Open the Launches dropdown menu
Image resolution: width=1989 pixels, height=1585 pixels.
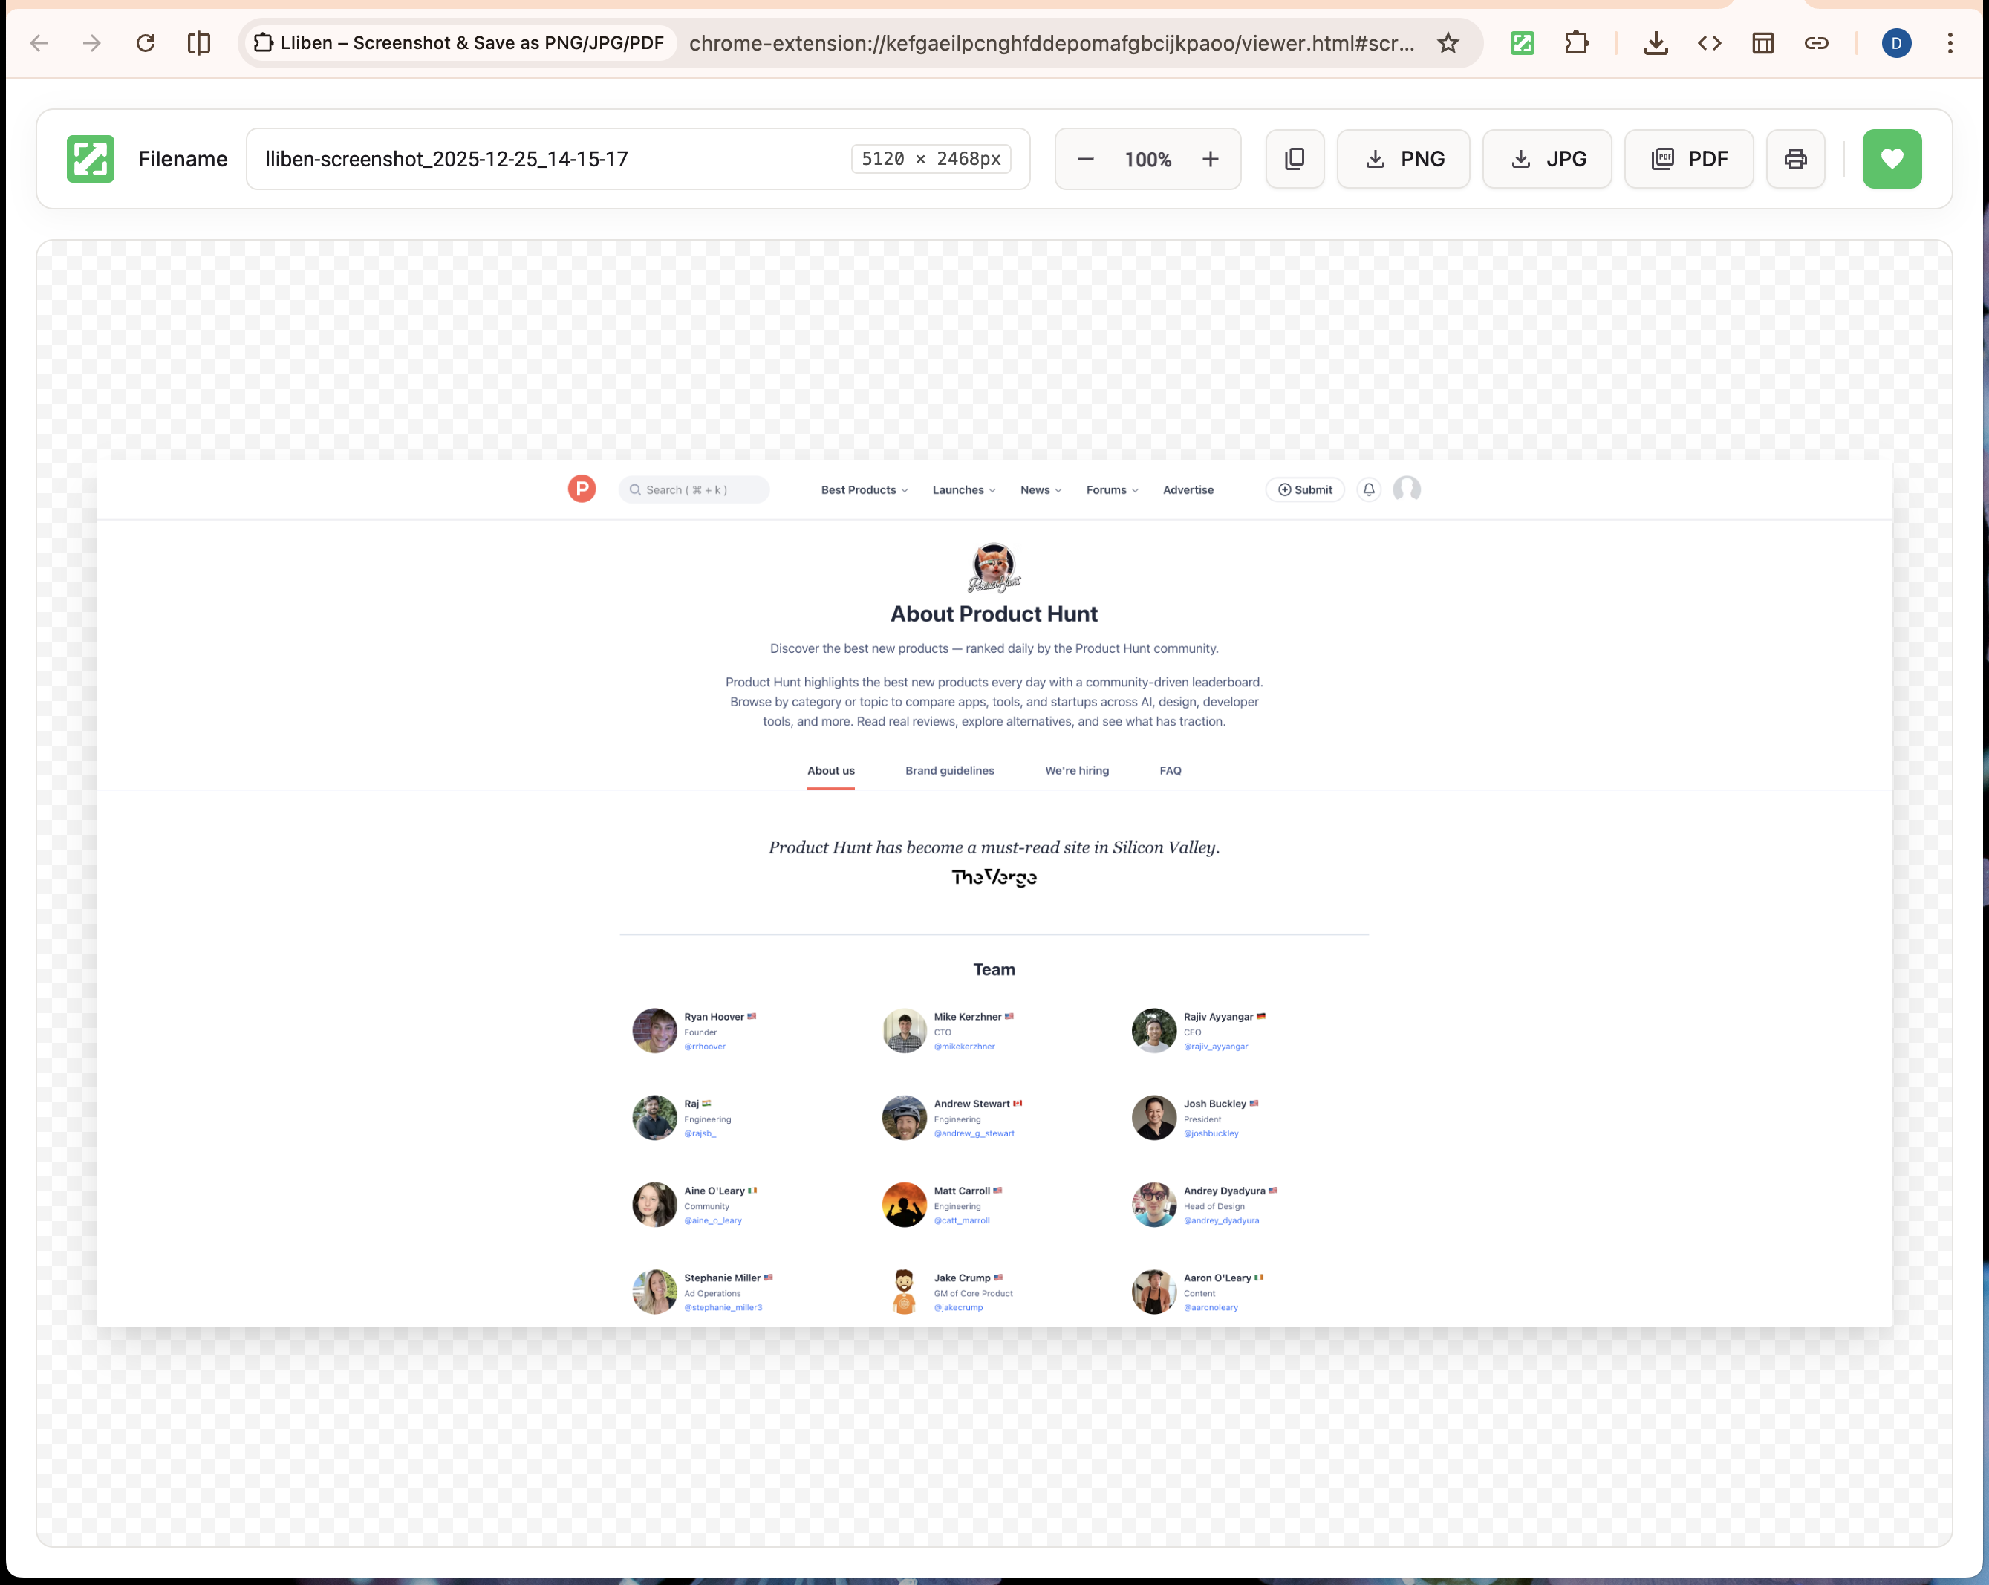coord(963,490)
